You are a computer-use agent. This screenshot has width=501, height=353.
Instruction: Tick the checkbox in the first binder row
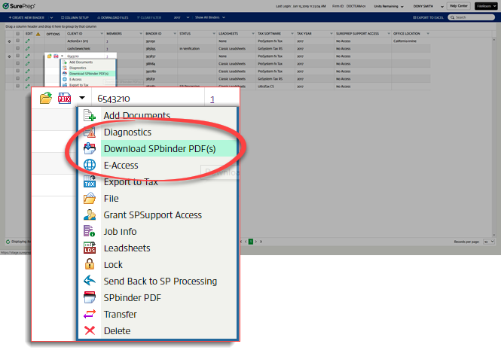(x=18, y=42)
